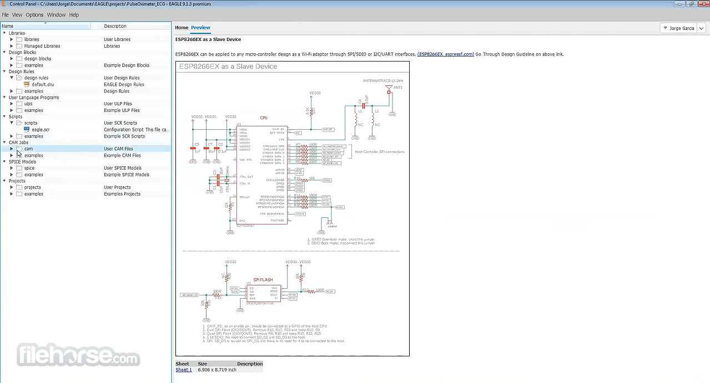Collapse the User Language Programs section
This screenshot has width=710, height=383.
(4, 97)
